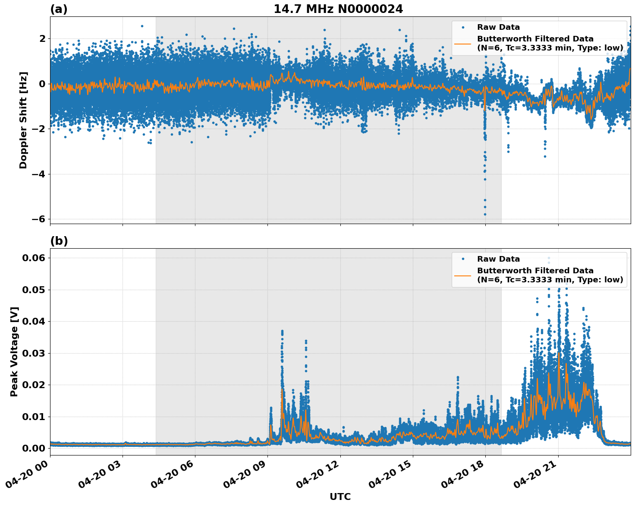Click the subplot label (a)
The image size is (635, 506).
coord(60,9)
